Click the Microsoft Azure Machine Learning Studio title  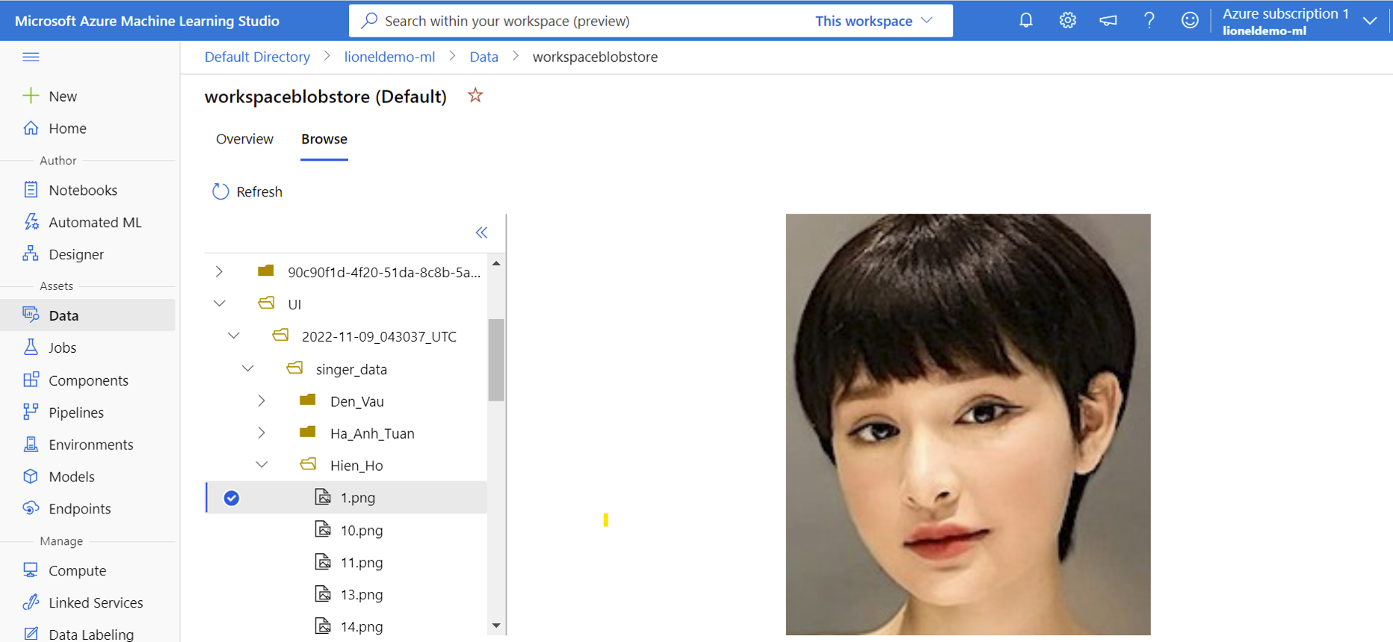click(147, 21)
